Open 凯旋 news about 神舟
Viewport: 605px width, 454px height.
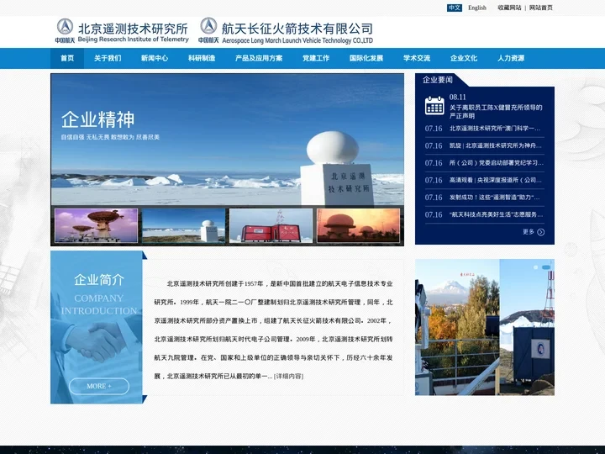click(496, 145)
